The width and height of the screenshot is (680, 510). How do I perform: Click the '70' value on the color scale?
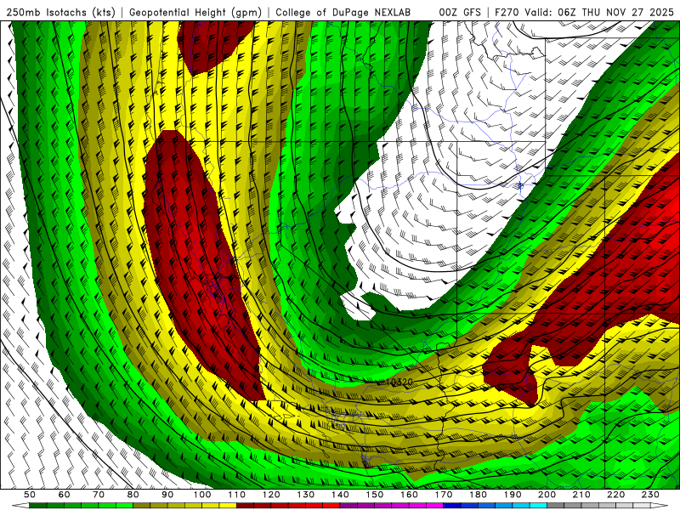(x=99, y=494)
